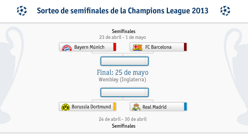Click the dark red bar beside FC Barcelona
Viewport: 248px width, 140px height.
coord(185,47)
